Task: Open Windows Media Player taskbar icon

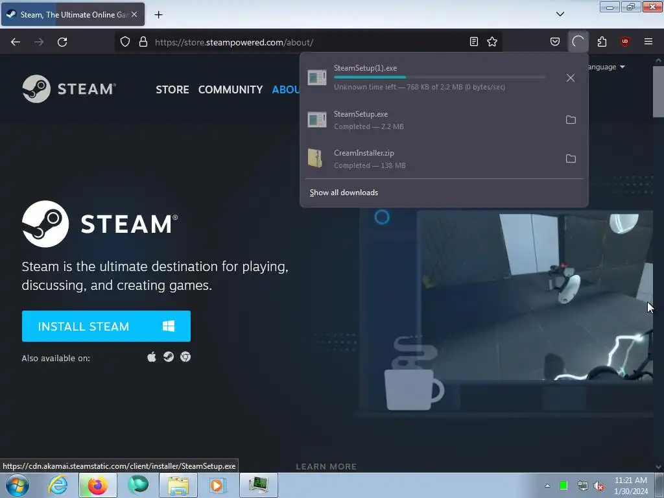Action: click(217, 485)
